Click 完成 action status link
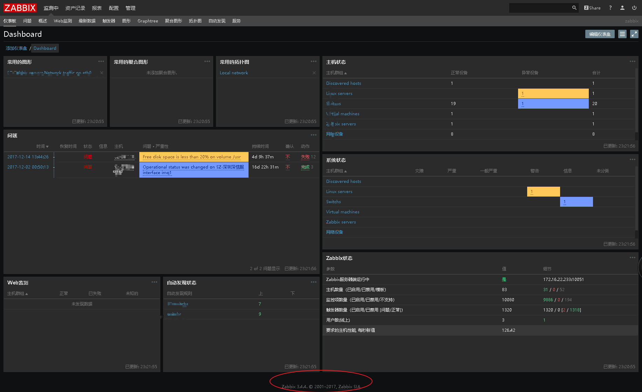Viewport: 642px width, 392px height. pos(305,167)
